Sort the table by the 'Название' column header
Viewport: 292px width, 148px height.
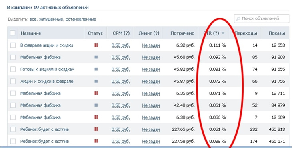[31, 33]
